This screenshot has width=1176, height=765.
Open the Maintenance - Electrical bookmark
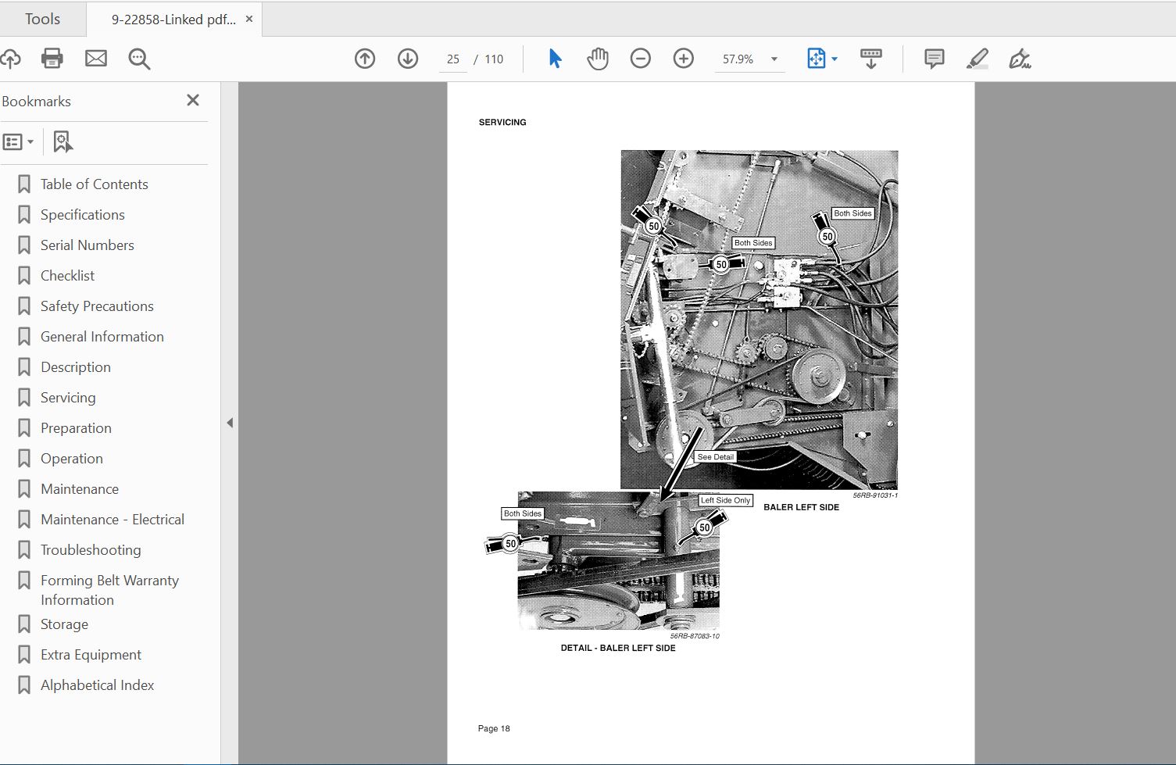coord(113,520)
